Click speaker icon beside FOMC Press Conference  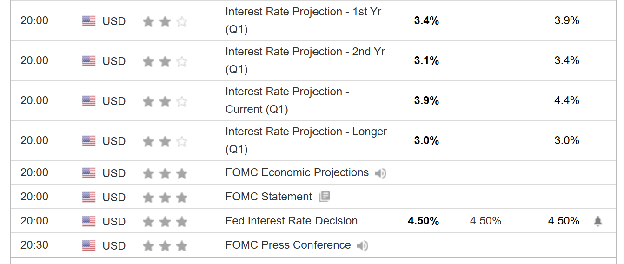[363, 245]
